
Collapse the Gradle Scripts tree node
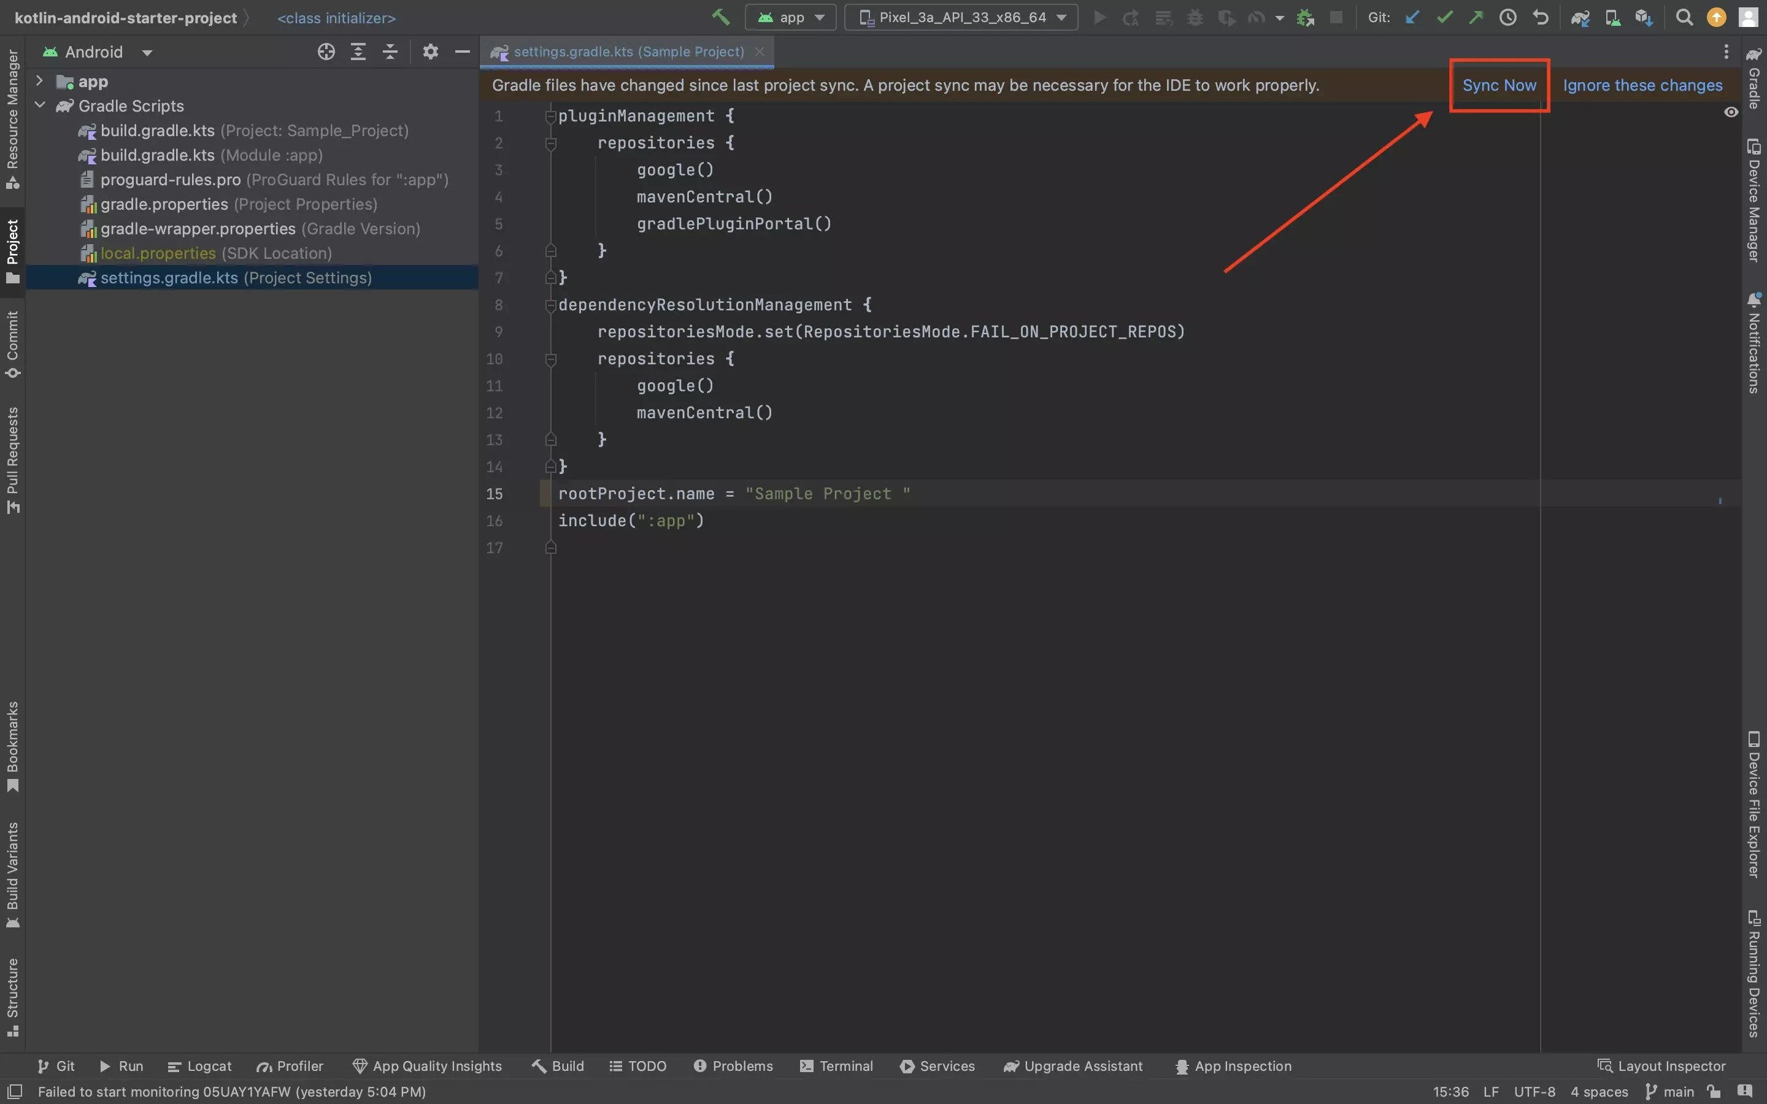pos(41,105)
